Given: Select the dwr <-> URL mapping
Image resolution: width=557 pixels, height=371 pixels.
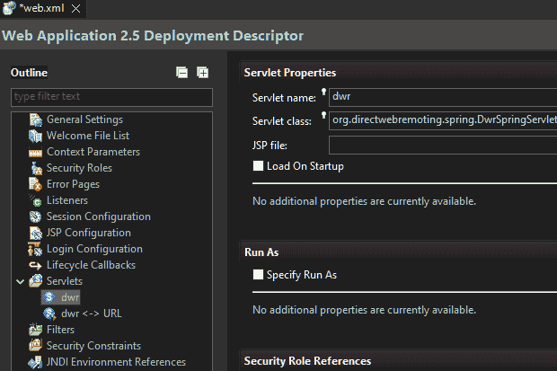Looking at the screenshot, I should tap(92, 314).
